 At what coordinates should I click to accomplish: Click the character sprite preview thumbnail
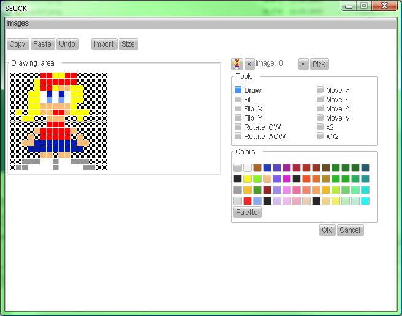[x=237, y=64]
